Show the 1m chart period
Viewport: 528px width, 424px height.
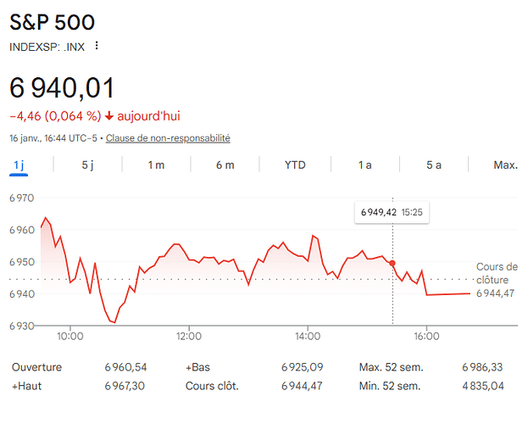(x=156, y=165)
